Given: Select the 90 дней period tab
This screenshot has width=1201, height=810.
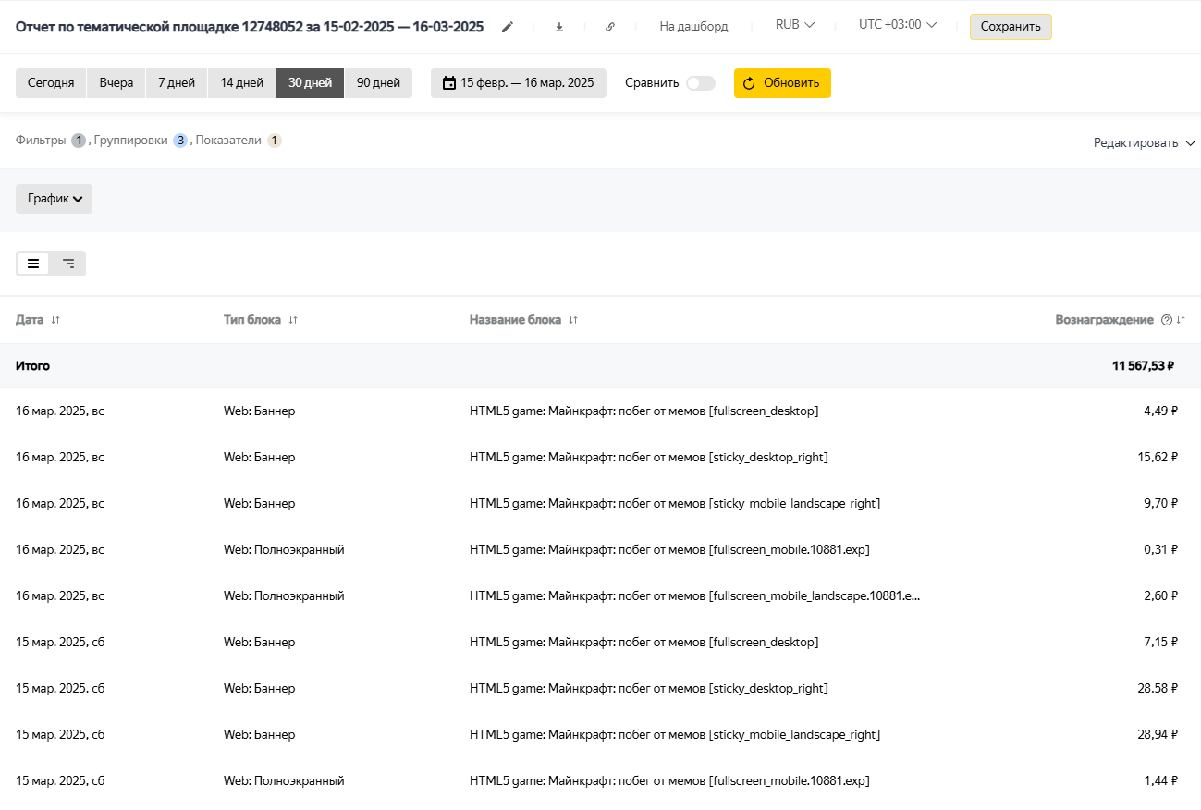Looking at the screenshot, I should pyautogui.click(x=378, y=83).
